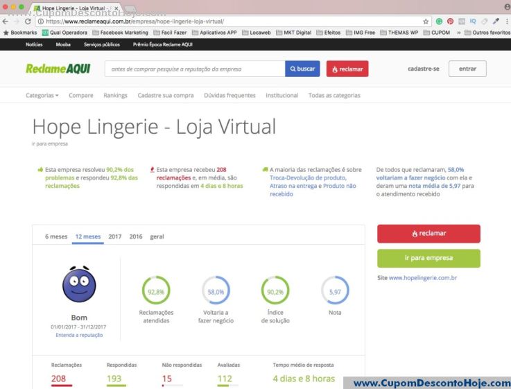This screenshot has width=511, height=389.
Task: Click the 208 Reclamações count
Action: click(x=58, y=379)
